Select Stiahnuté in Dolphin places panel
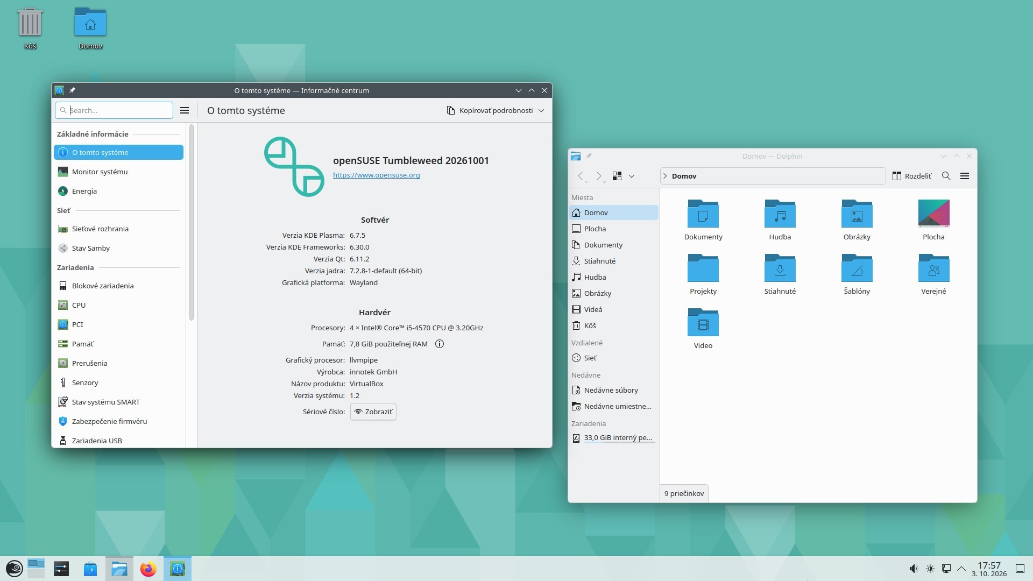This screenshot has height=581, width=1033. click(614, 261)
